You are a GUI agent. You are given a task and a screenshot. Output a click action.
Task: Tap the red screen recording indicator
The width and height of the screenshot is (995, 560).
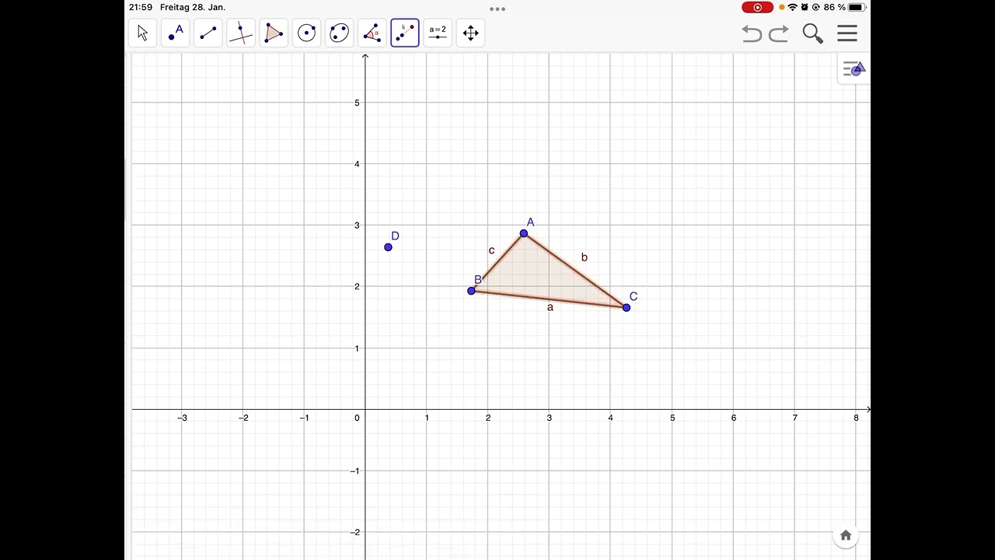(757, 7)
